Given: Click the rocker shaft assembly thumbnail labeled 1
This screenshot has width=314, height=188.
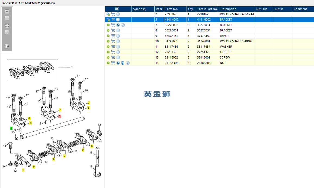Looking at the screenshot, I should [33, 70].
